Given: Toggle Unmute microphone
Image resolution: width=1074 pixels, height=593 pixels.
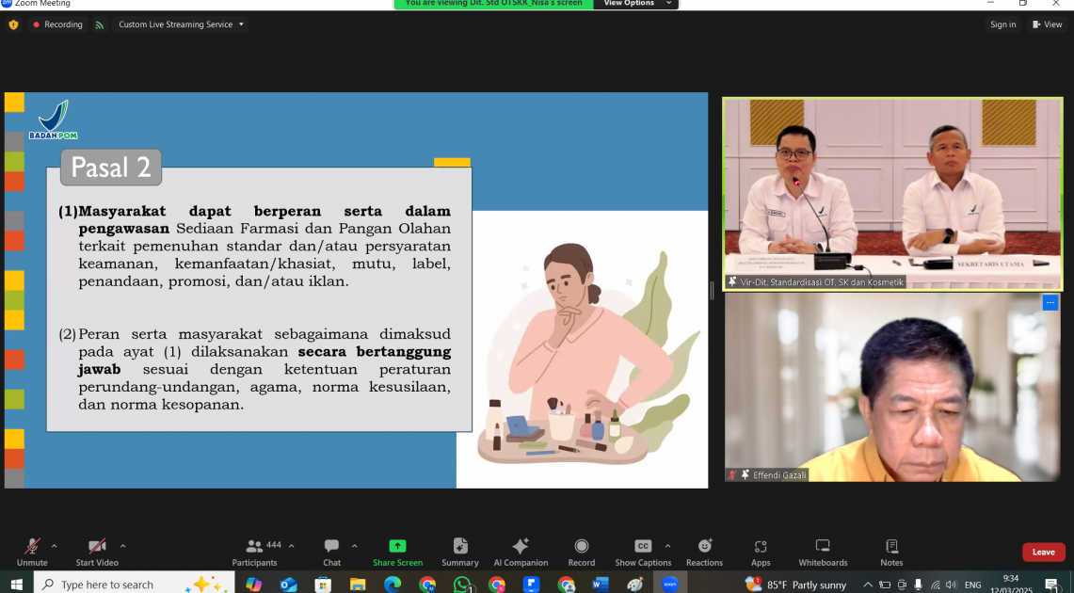Looking at the screenshot, I should coord(32,552).
